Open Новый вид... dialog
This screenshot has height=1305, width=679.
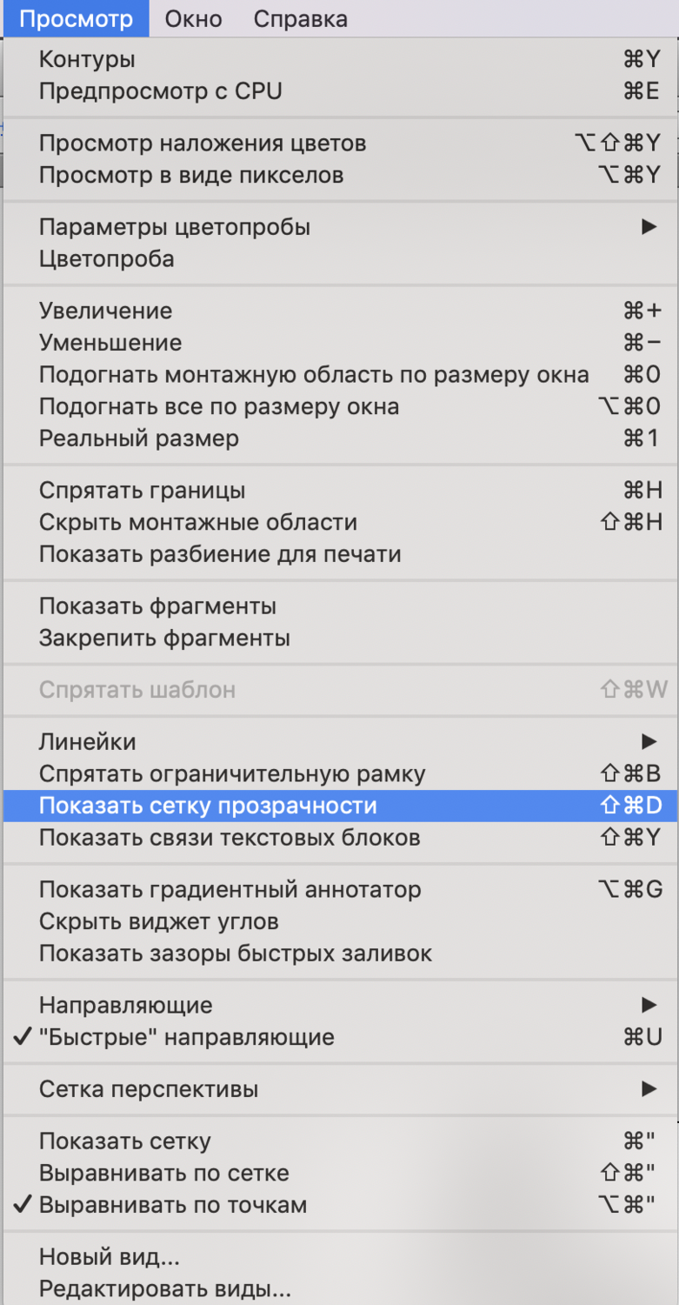pos(110,1256)
